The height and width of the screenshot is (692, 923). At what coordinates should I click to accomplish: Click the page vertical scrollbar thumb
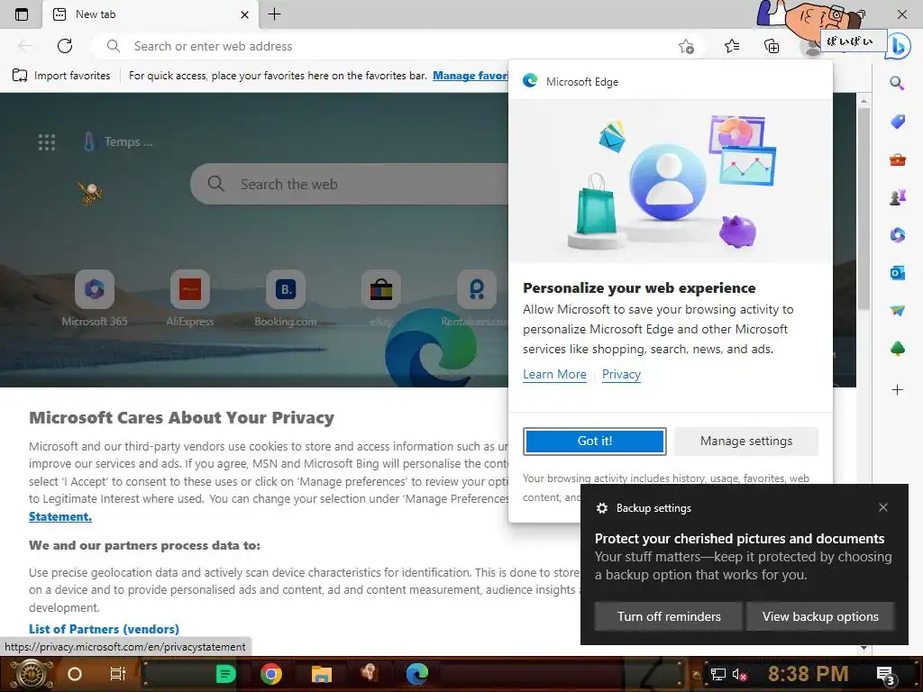pos(864,209)
